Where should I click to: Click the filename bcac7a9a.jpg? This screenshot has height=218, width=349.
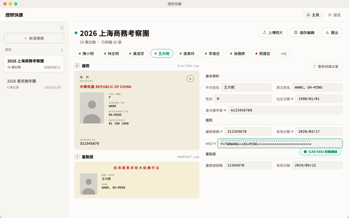(188, 66)
